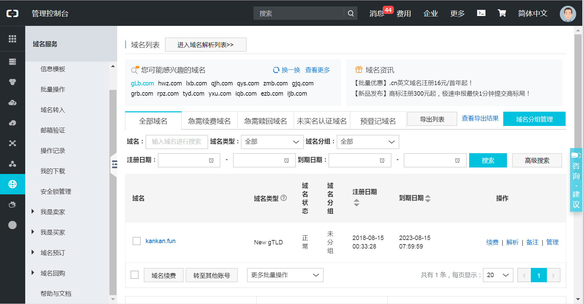Open the 费用 top menu
Screen dimensions: 584x304
[x=404, y=13]
